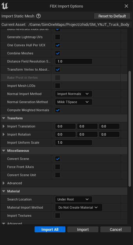The image size is (133, 245).
Task: Collapse the Miscellaneous section arrow
Action: coord(4,151)
